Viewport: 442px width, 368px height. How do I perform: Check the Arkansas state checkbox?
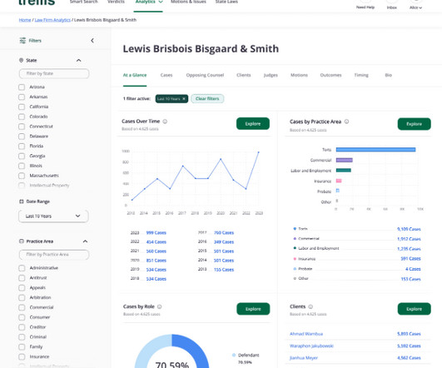[22, 97]
